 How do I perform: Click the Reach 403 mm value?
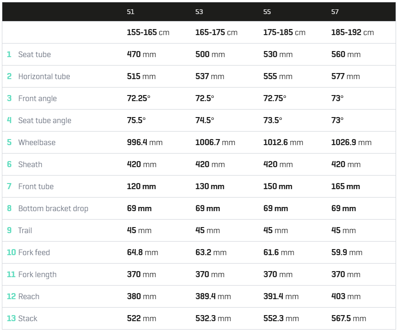[346, 296]
